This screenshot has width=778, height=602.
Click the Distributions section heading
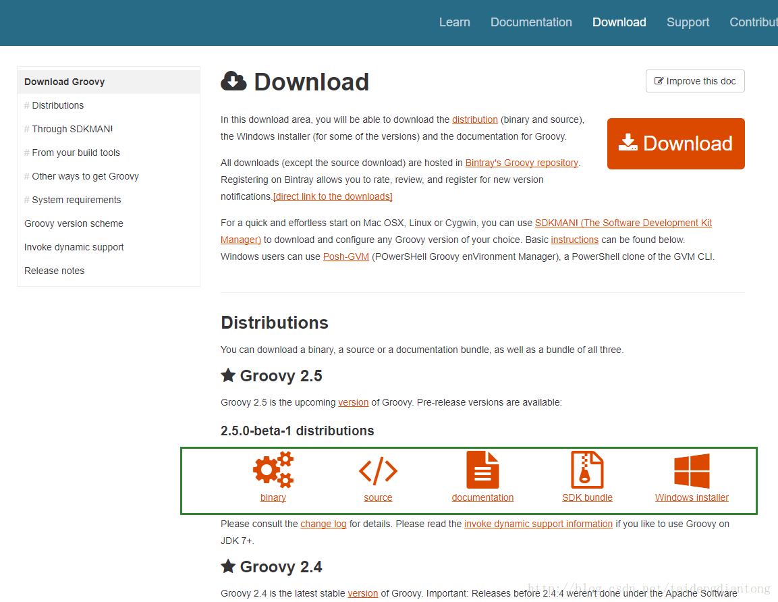[x=275, y=323]
